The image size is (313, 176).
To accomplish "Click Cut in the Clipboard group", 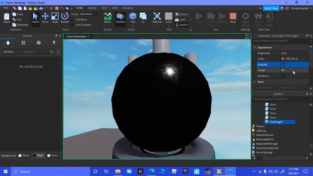I will pos(17,20).
